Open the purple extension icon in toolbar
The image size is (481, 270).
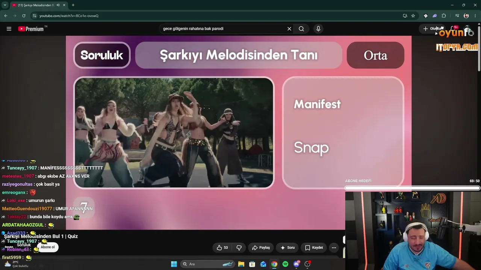point(435,16)
